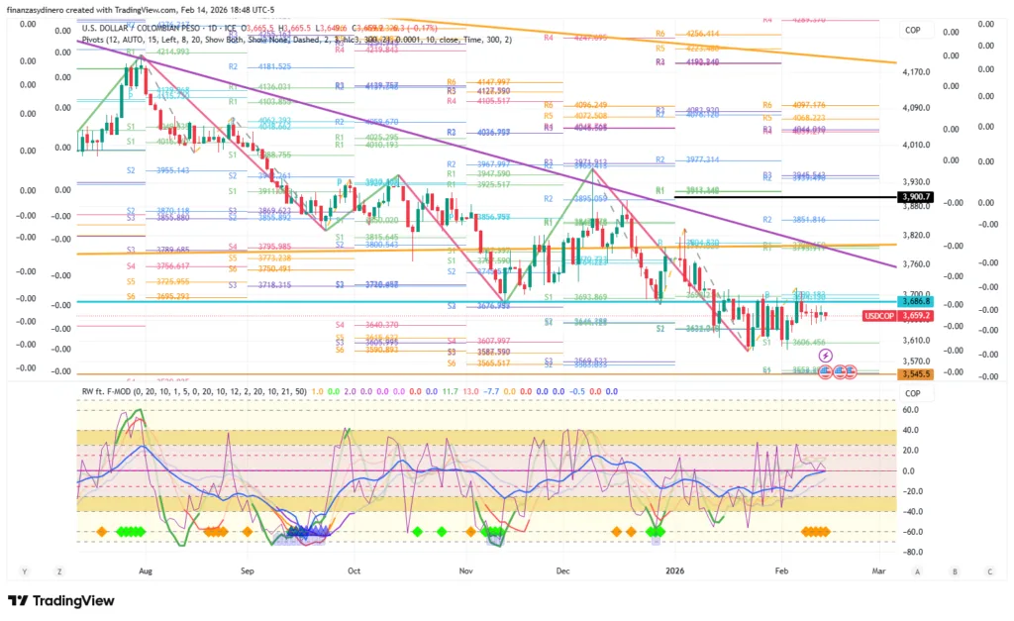Click the Y scale button on the time axis

click(x=25, y=571)
